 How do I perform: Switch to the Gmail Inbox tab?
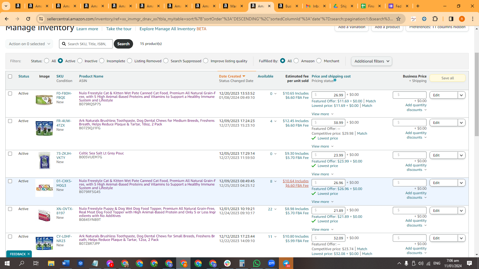(315, 6)
